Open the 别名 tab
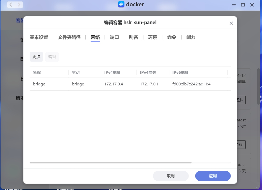This screenshot has width=262, height=190. tap(133, 37)
